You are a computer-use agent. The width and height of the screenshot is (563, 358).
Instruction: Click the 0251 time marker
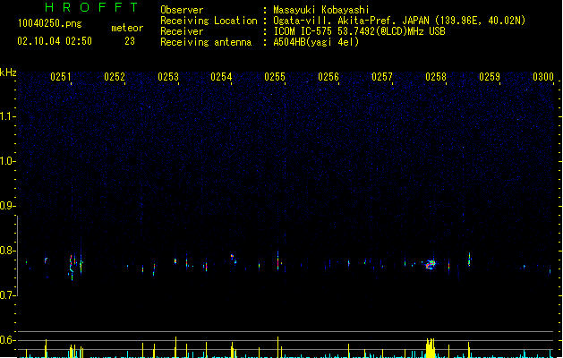click(61, 77)
